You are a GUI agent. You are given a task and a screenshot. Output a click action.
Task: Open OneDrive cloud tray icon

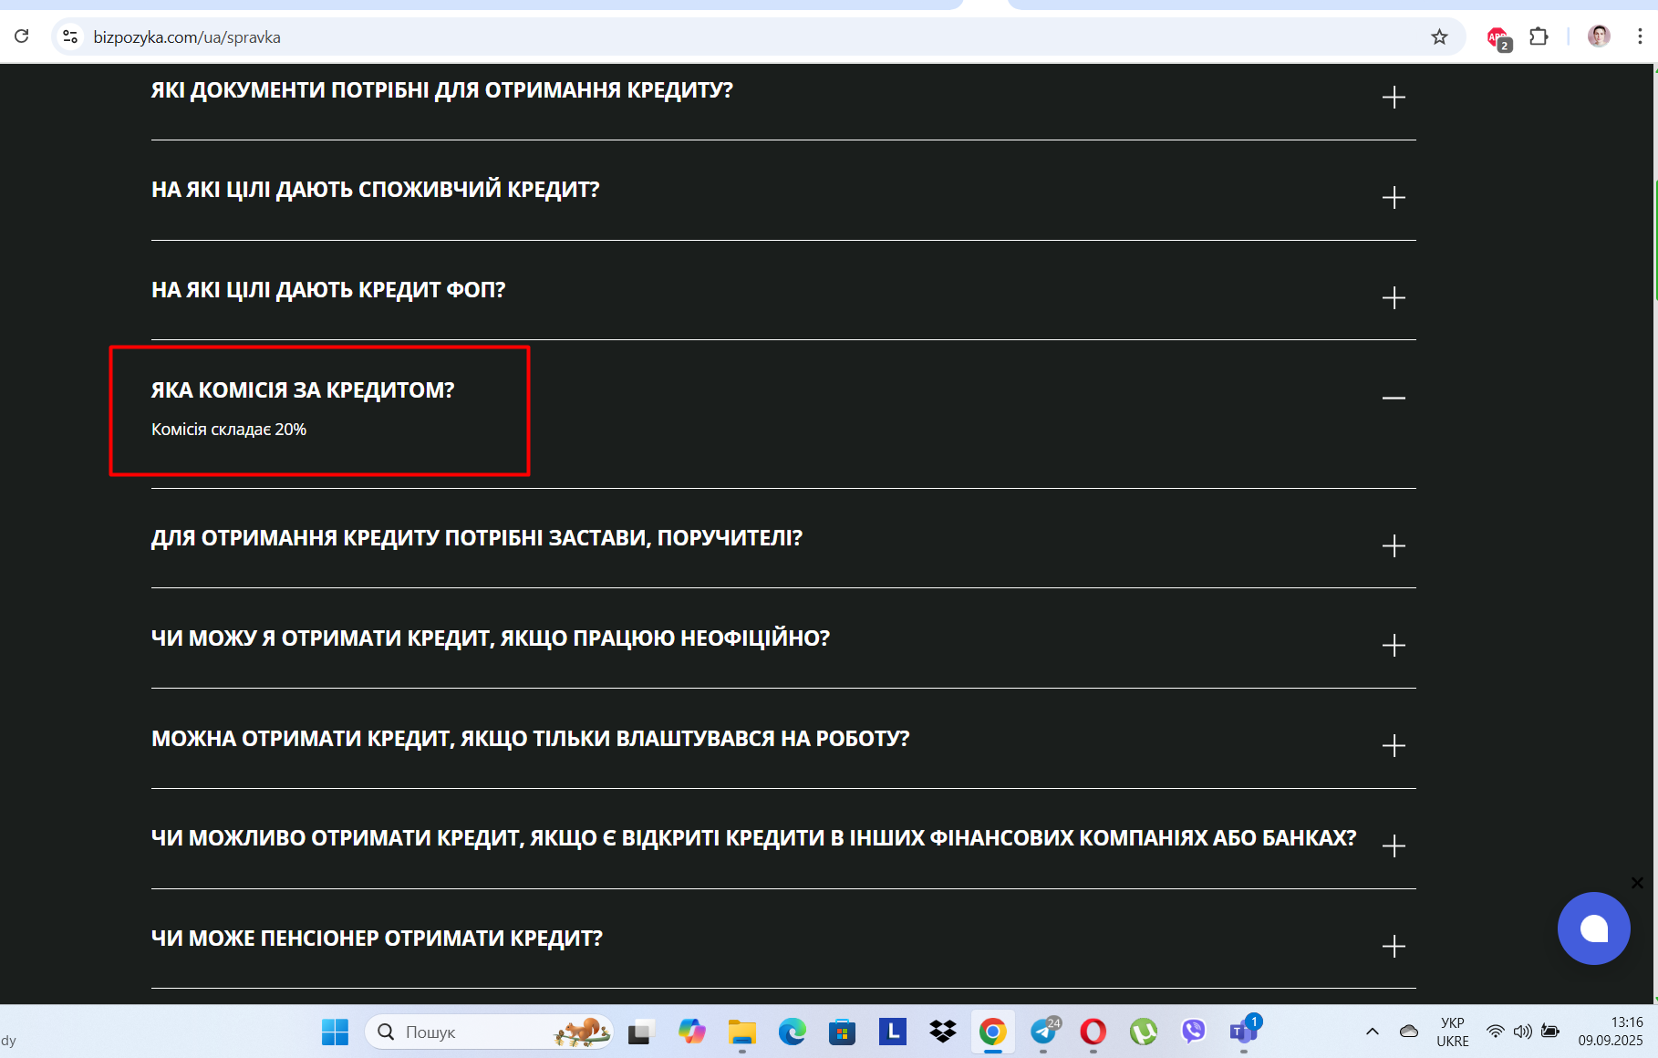click(1409, 1032)
